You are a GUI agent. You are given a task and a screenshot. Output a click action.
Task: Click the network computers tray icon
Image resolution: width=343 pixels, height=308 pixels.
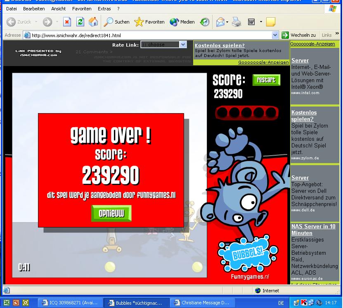(x=311, y=303)
